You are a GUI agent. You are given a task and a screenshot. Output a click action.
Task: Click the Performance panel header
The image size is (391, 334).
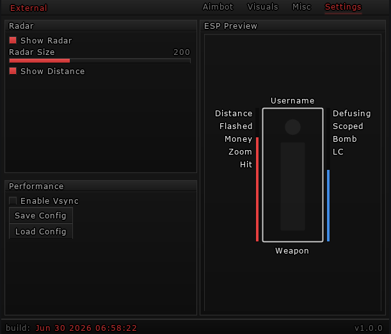100,186
